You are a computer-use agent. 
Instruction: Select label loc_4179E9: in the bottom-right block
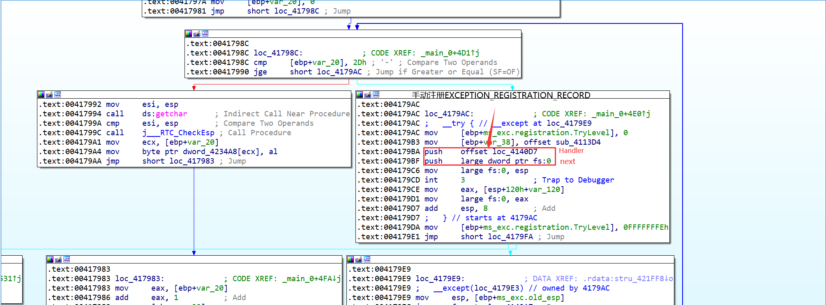440,279
